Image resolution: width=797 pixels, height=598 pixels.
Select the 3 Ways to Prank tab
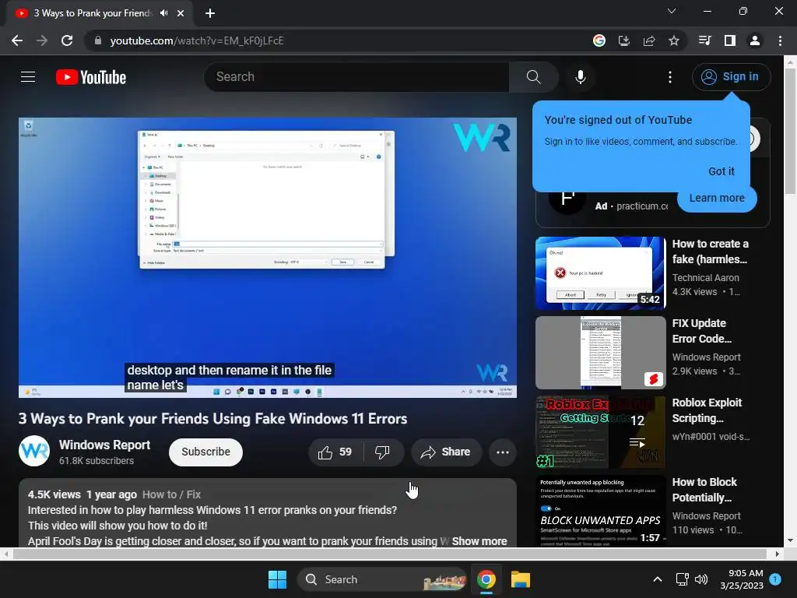point(93,13)
